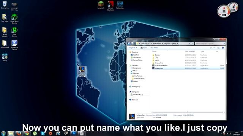The height and width of the screenshot is (136, 243).
Task: Click the Explorer Back navigation button
Action: (129, 44)
